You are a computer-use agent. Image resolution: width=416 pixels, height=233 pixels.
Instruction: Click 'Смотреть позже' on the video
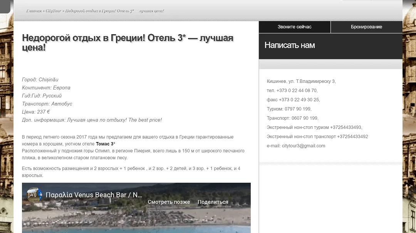coord(169,202)
